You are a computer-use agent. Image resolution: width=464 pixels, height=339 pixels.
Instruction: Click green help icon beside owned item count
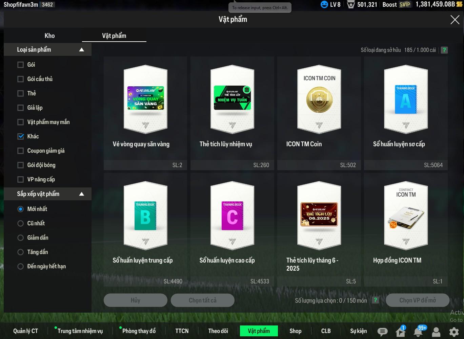coord(444,50)
